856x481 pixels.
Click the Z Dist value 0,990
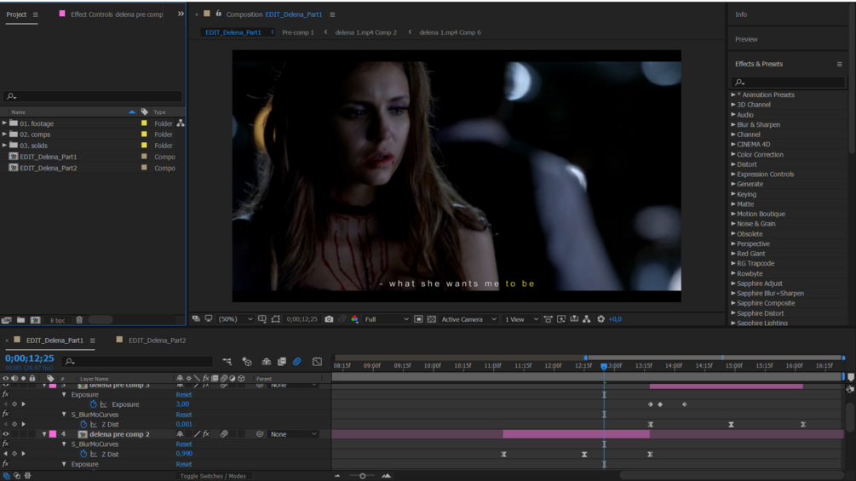point(184,454)
